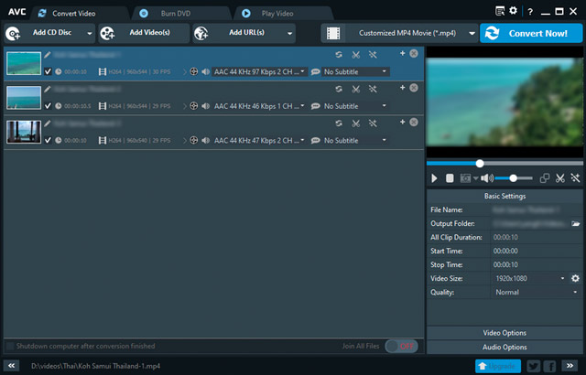Click the double left arrow collapse button
586x375 pixels.
[12, 366]
